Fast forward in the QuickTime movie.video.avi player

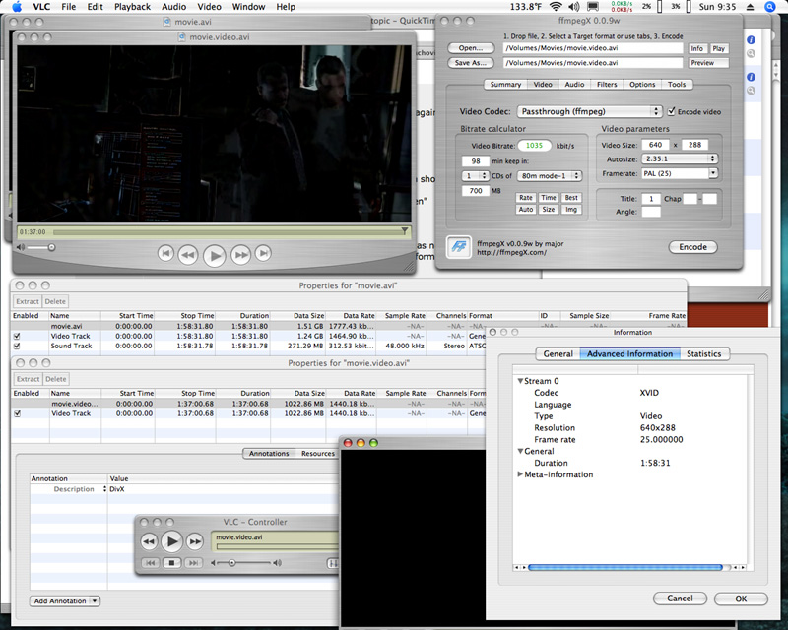(241, 255)
